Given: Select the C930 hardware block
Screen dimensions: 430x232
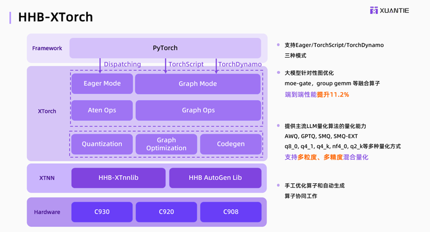Looking at the screenshot, I should click(102, 212).
